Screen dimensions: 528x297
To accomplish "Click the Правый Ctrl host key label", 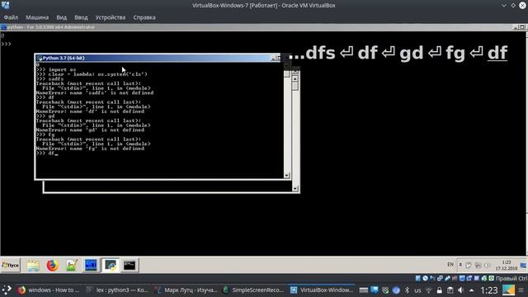I will pyautogui.click(x=511, y=278).
